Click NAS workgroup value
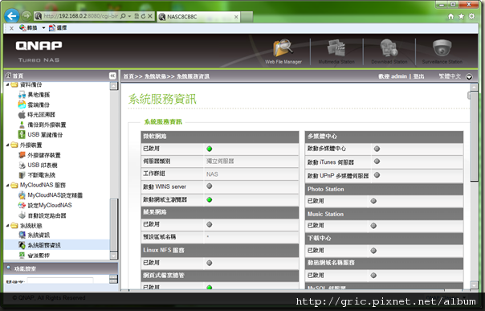 point(212,174)
